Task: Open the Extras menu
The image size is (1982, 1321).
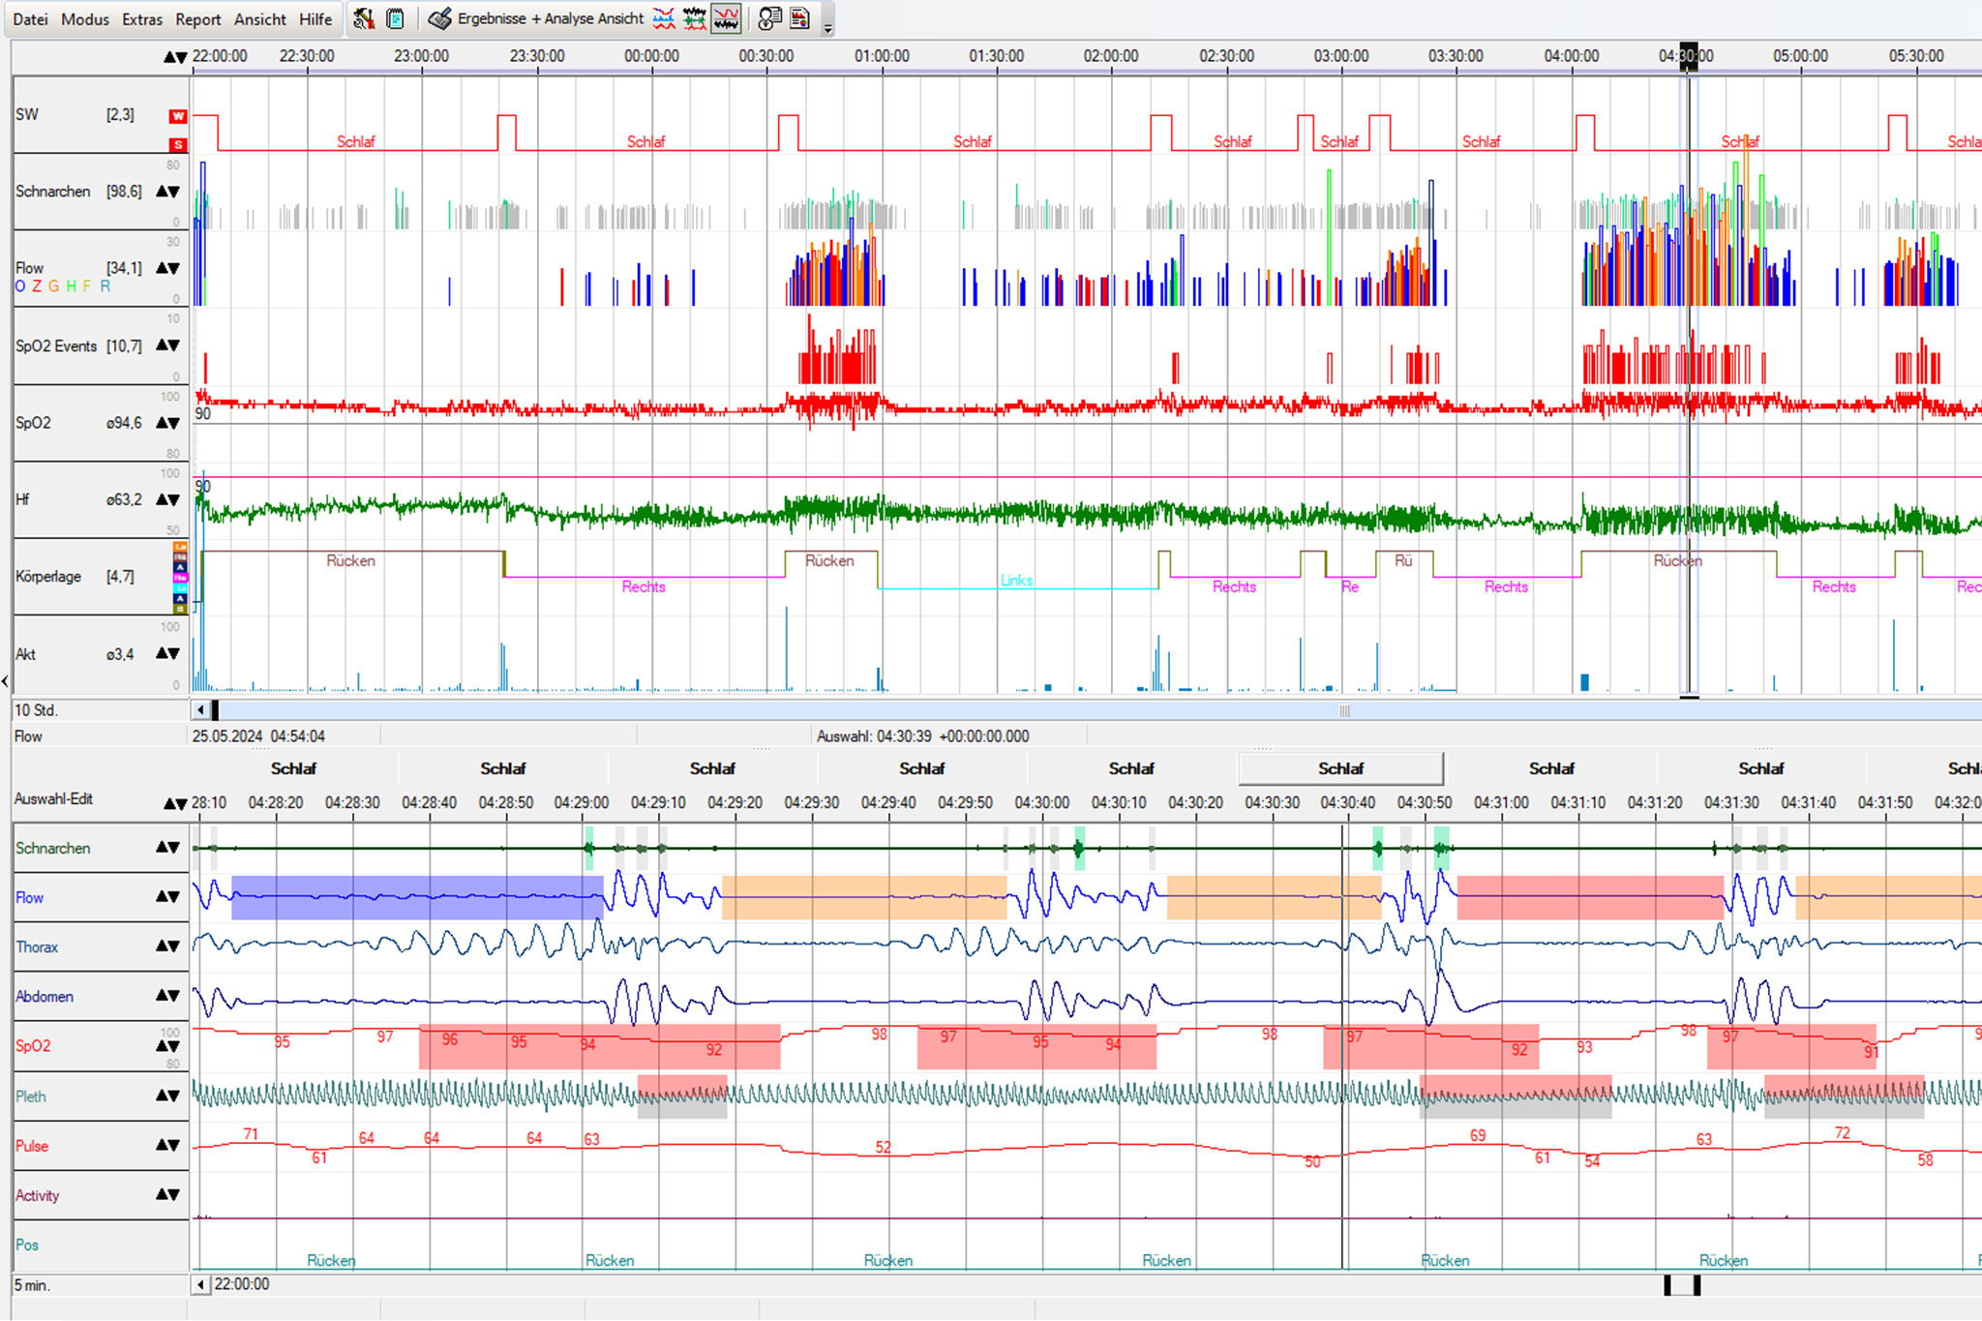Action: [142, 19]
